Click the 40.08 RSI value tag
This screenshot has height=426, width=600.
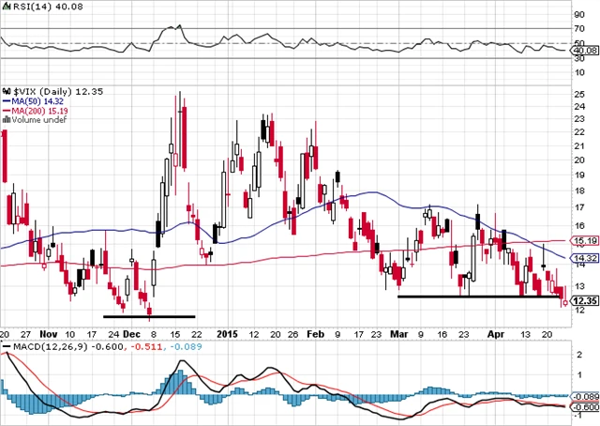pyautogui.click(x=585, y=51)
